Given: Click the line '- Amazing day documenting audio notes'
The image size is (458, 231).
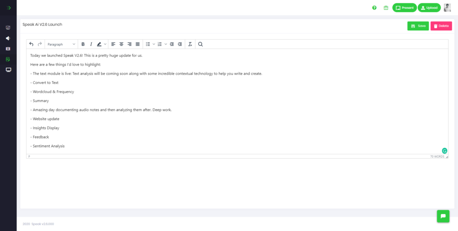Looking at the screenshot, I should point(101,109).
